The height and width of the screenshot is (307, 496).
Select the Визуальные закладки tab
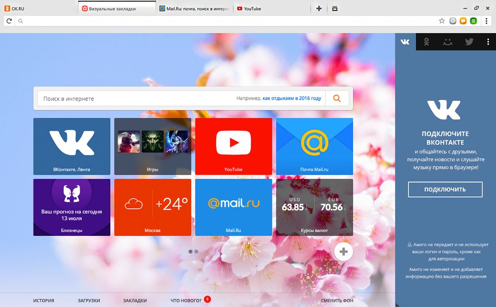[117, 8]
